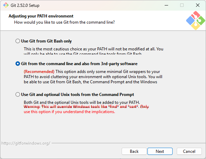The height and width of the screenshot is (159, 206).
Task: Open the https://gitforwindows.org/ link
Action: click(x=26, y=143)
